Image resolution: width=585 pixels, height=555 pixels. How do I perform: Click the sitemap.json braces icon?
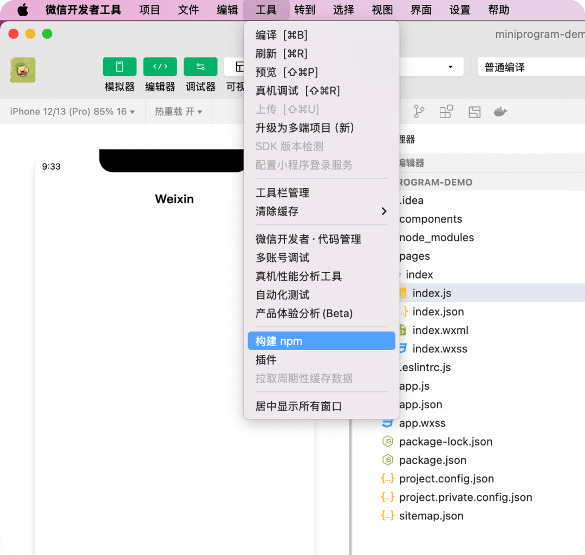point(388,516)
